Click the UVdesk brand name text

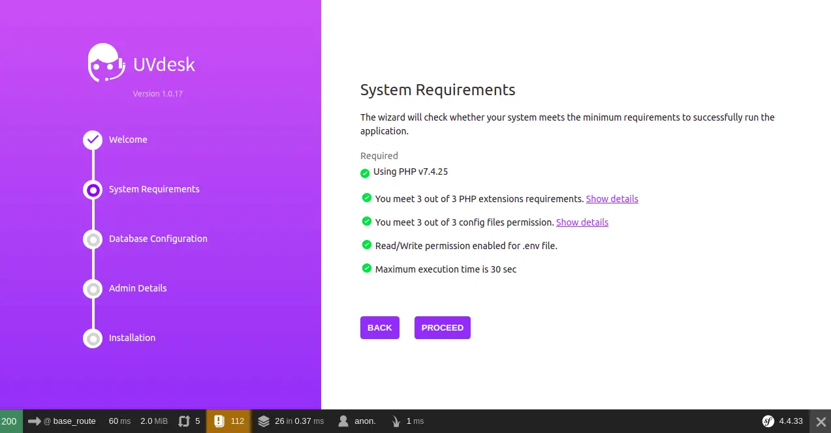(x=164, y=65)
